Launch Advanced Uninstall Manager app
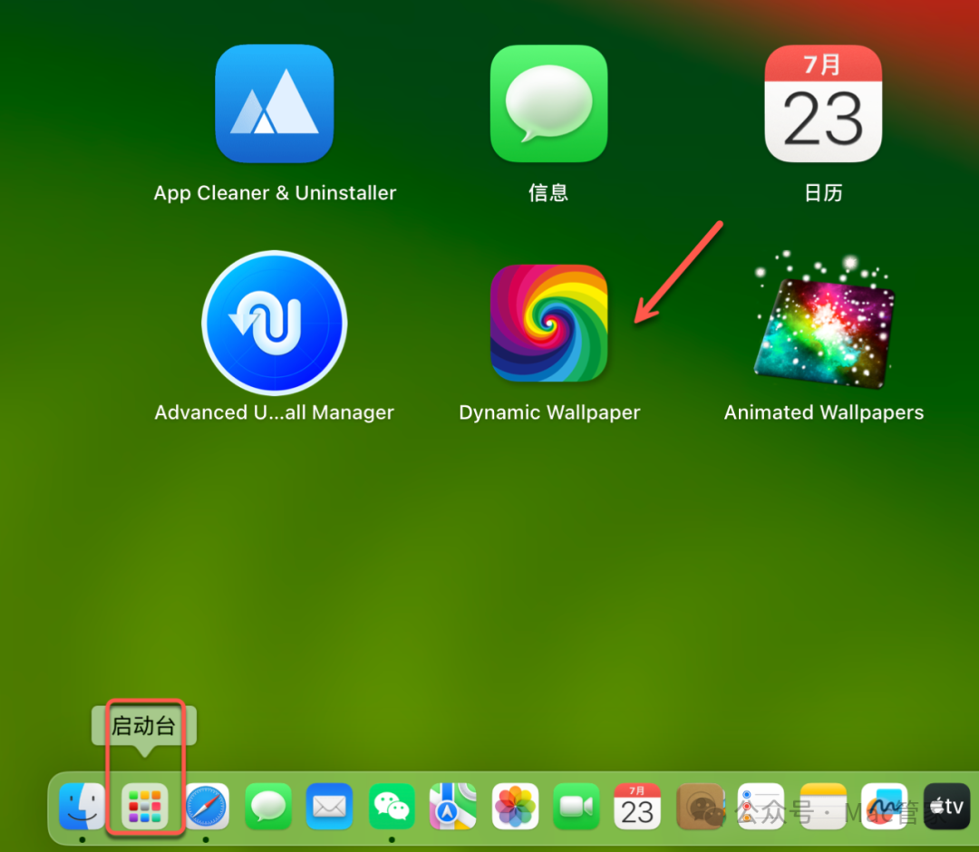The image size is (979, 852). point(274,323)
